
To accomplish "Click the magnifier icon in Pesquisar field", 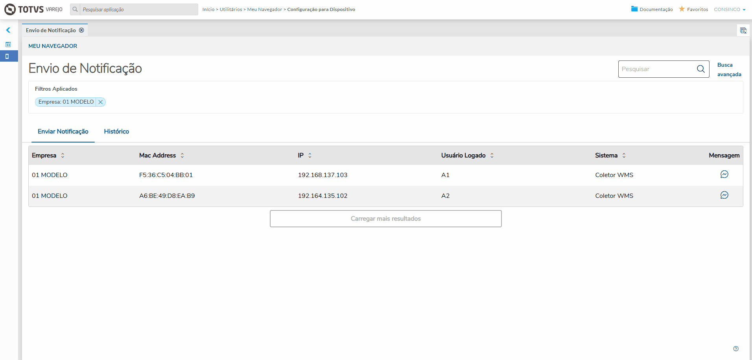I will coord(700,69).
